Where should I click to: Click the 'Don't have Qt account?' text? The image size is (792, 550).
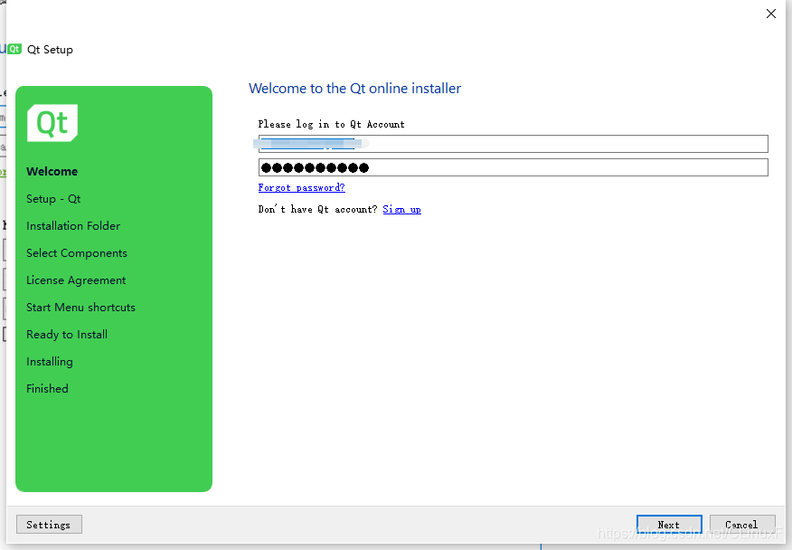click(317, 209)
